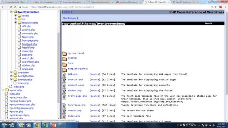Open the assets/ folder icon in file list
The width and height of the screenshot is (228, 128).
64,59
